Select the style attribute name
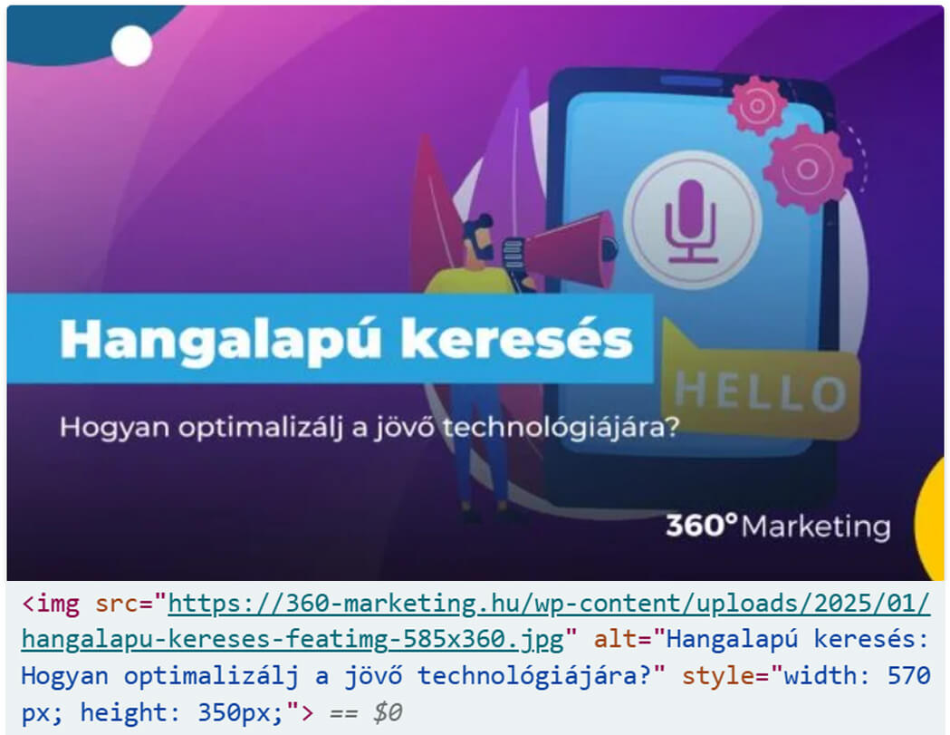This screenshot has width=950, height=735. coord(718,675)
